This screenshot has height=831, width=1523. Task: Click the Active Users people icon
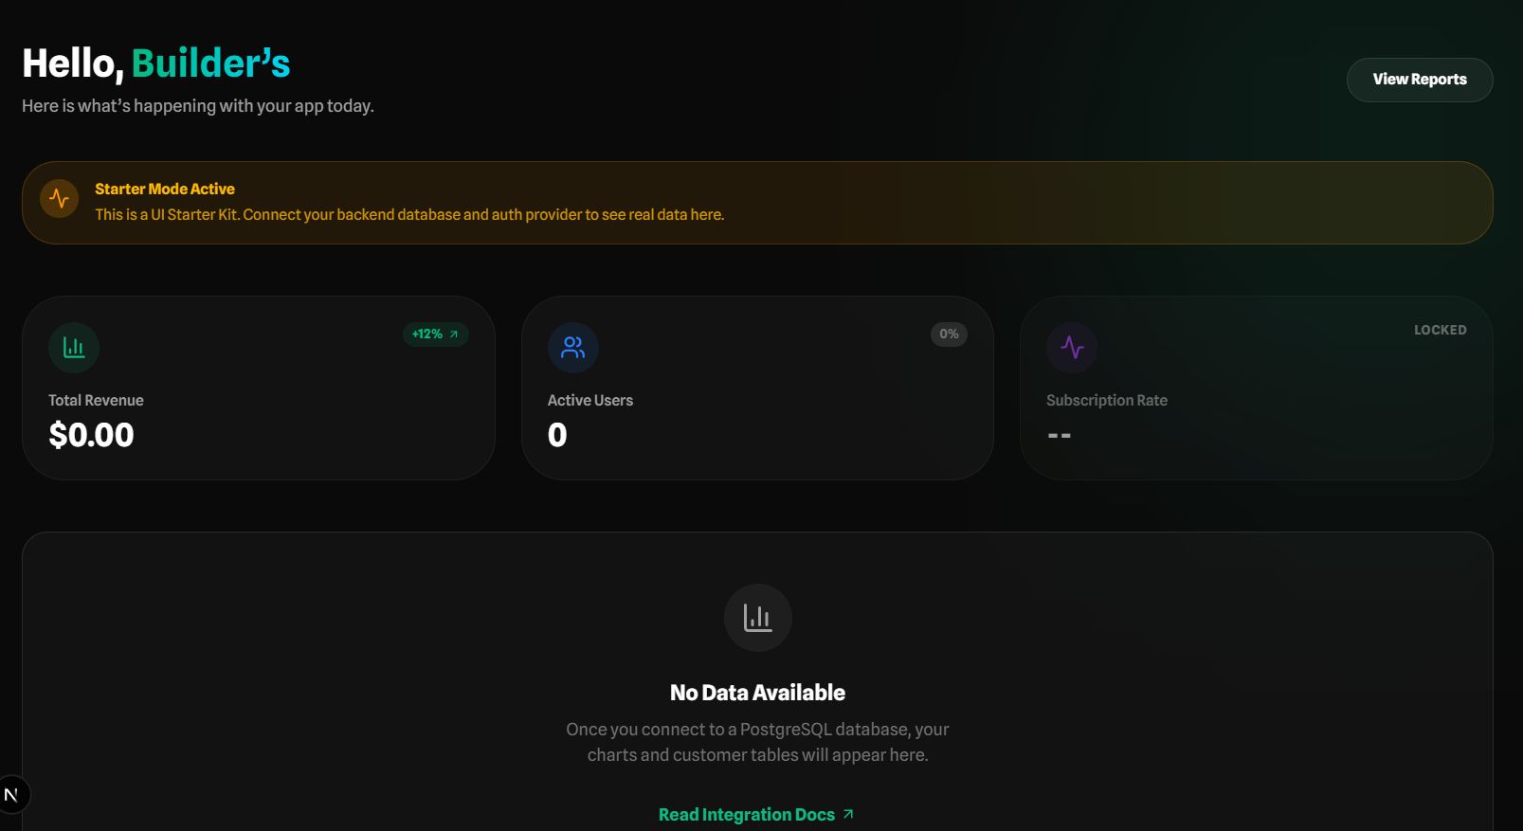[x=572, y=348]
